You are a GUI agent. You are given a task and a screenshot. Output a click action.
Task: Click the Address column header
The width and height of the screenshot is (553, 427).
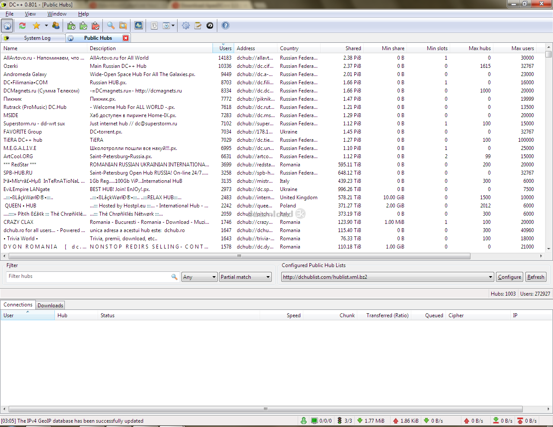point(256,48)
